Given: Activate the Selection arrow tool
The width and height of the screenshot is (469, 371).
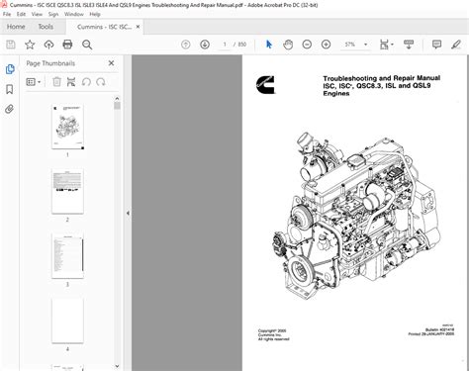Looking at the screenshot, I should 269,45.
